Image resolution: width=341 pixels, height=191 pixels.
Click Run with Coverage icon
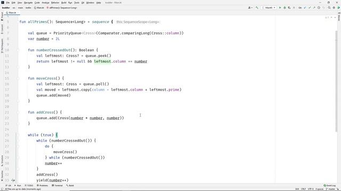[289, 8]
